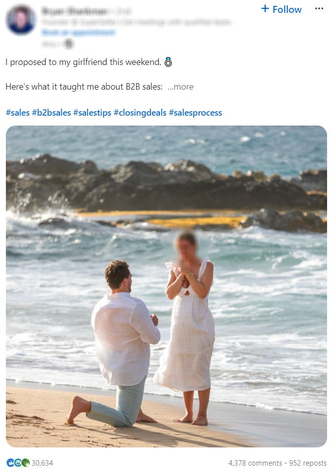
Task: Open the #salesprocess hashtag
Action: click(195, 113)
